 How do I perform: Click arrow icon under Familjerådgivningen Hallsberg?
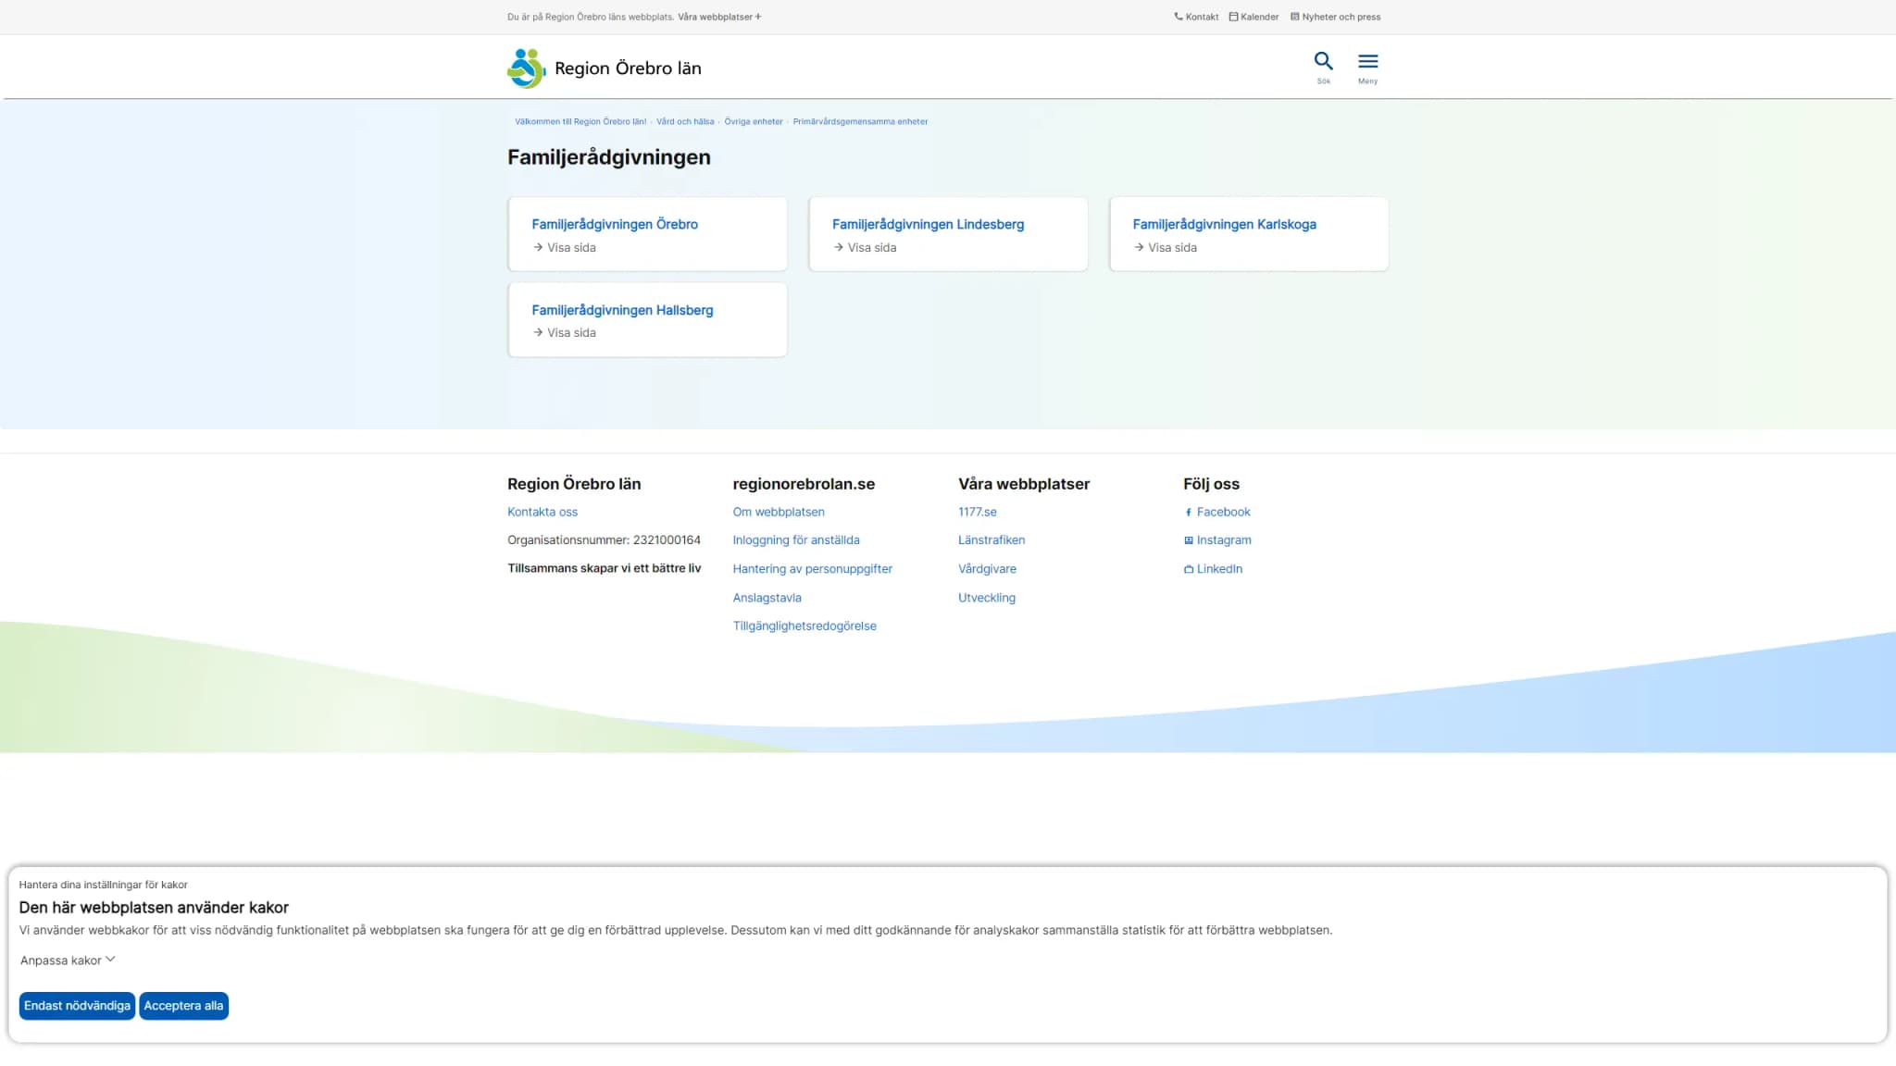coord(537,332)
